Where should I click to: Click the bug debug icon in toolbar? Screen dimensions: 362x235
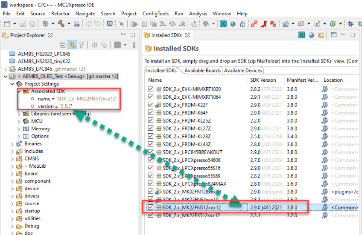(350, 24)
